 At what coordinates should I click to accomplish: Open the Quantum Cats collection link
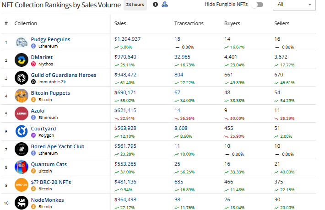click(x=49, y=164)
